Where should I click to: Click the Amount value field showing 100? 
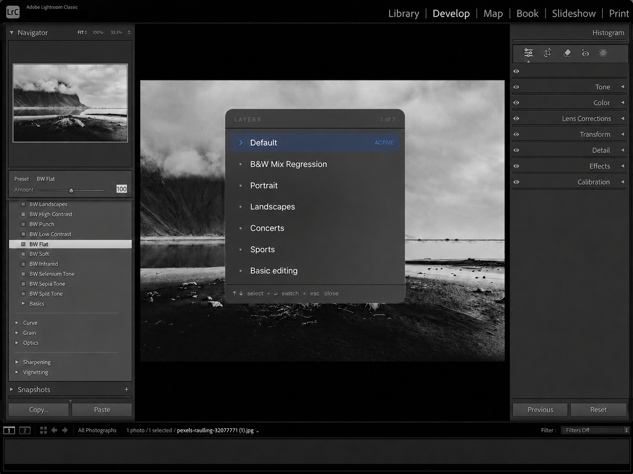122,189
